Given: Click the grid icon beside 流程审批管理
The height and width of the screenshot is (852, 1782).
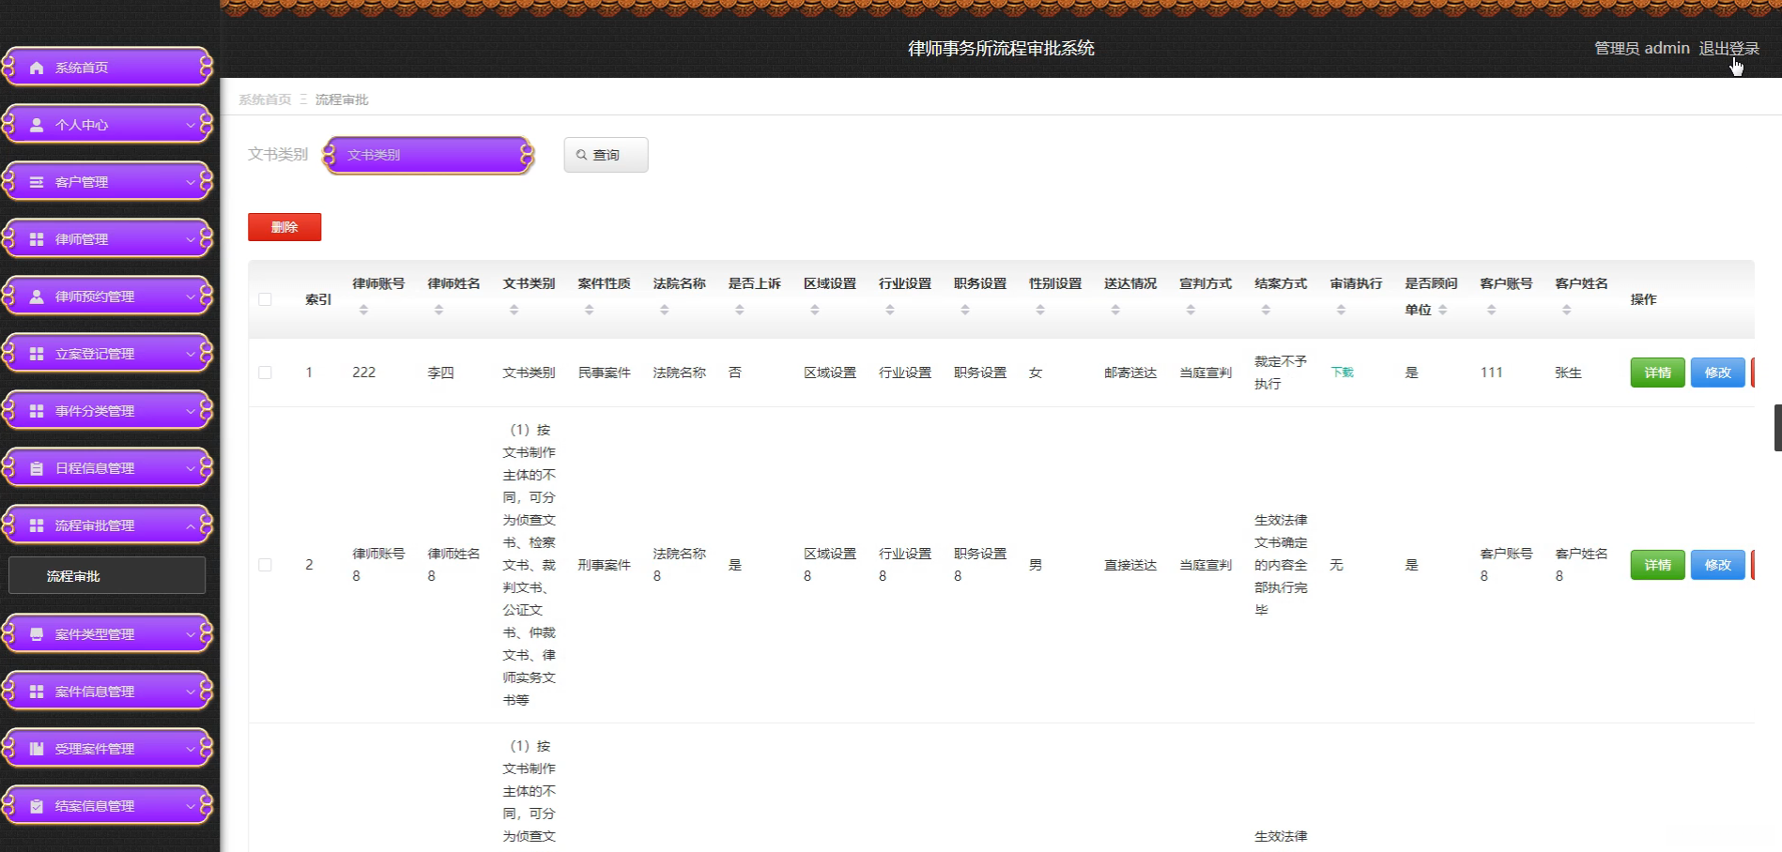Looking at the screenshot, I should click(37, 525).
